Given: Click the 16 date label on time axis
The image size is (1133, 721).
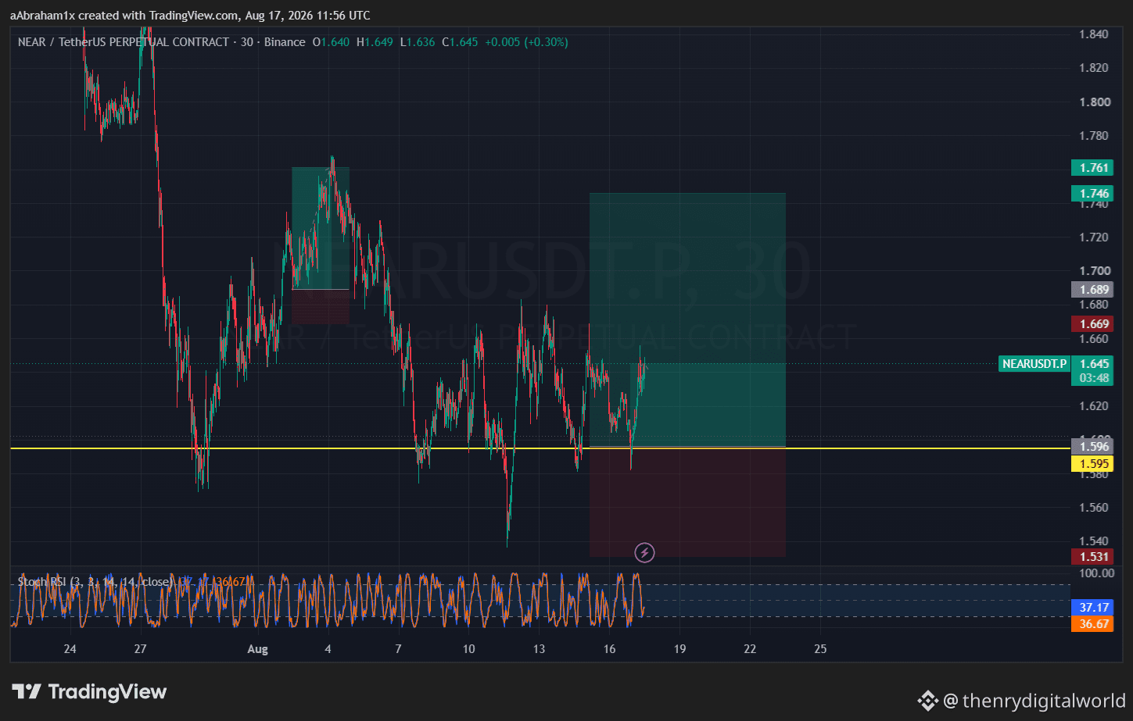Looking at the screenshot, I should click(610, 649).
